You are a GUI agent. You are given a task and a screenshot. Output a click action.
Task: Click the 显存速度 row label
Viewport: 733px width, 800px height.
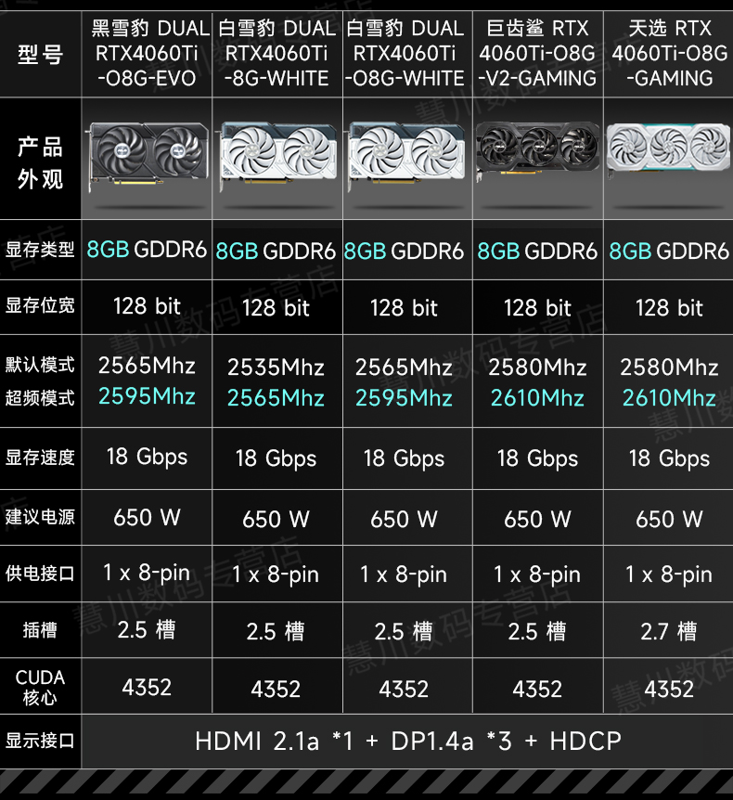(x=40, y=458)
